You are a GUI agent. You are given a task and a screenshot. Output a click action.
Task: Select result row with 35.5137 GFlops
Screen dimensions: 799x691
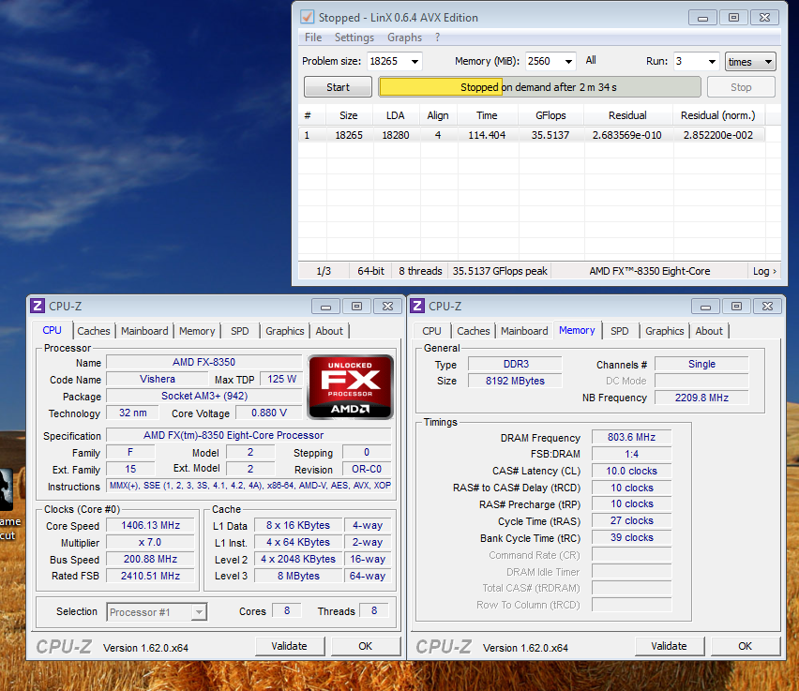[531, 135]
